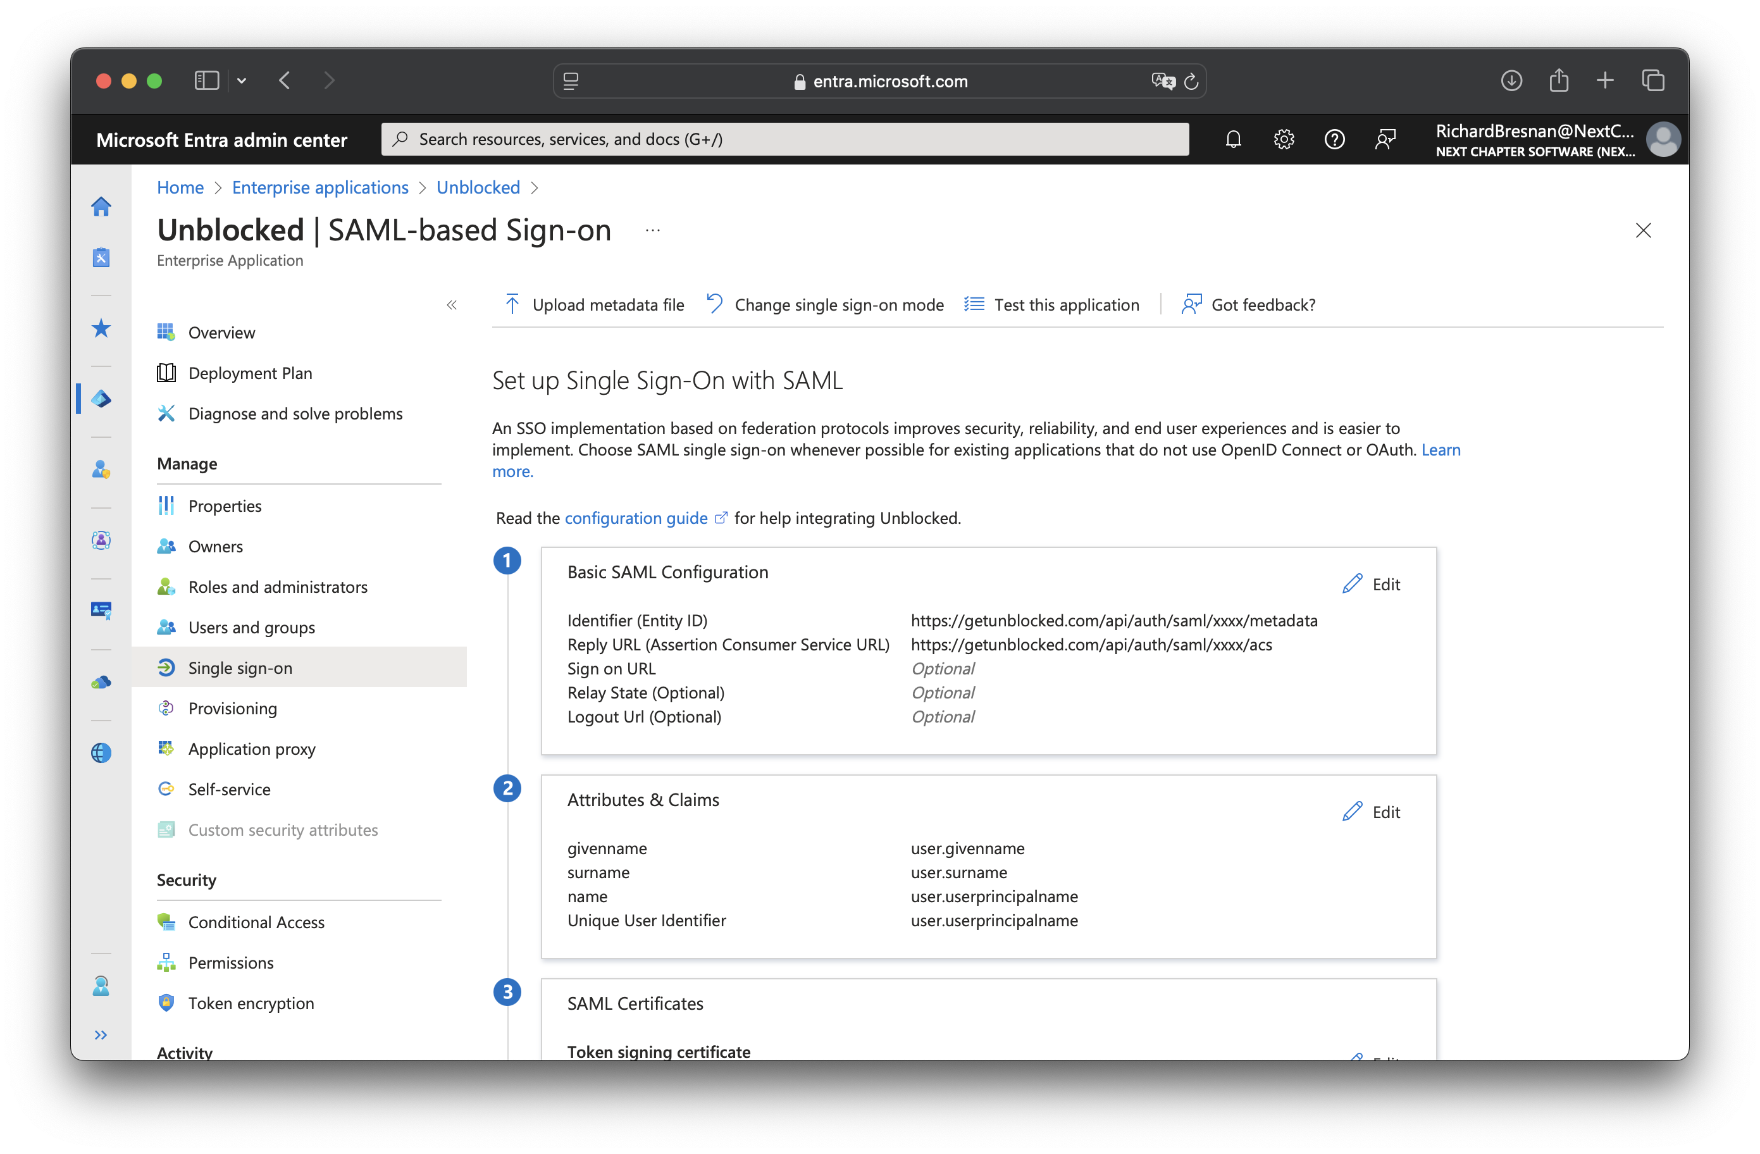Reload the page in Safari
The height and width of the screenshot is (1154, 1760).
click(x=1191, y=82)
